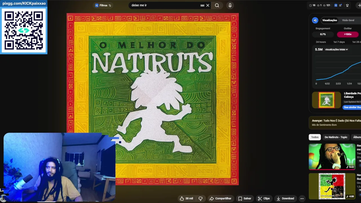
Task: Open more actions three-dot menu
Action: (x=302, y=198)
